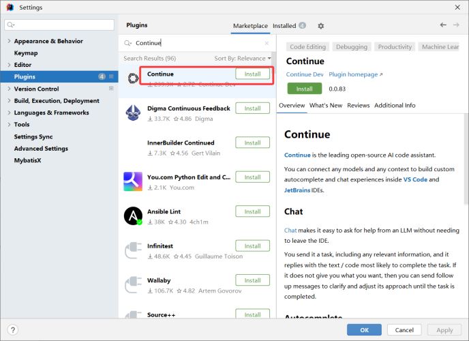The width and height of the screenshot is (469, 341).
Task: Open the Sort By: Relevance dropdown
Action: [x=243, y=59]
